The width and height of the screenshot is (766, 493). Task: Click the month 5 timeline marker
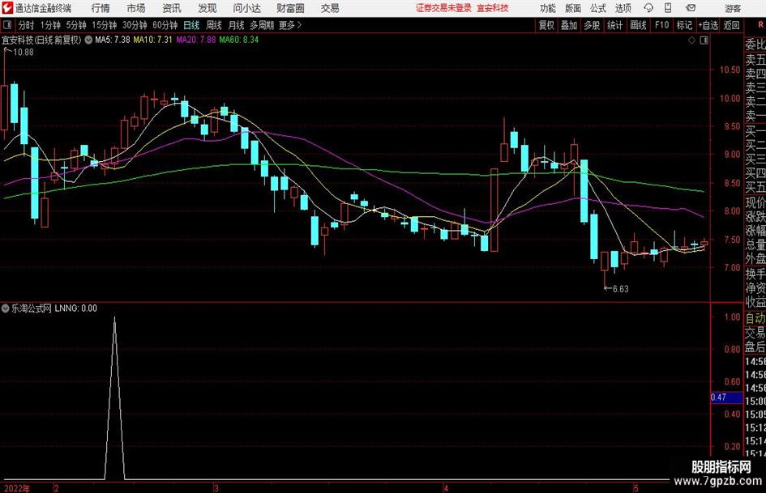[x=636, y=488]
